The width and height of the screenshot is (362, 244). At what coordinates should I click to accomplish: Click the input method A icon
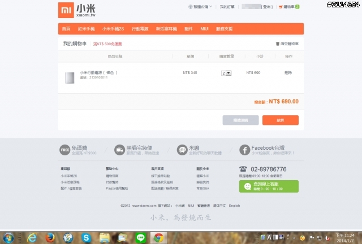click(x=269, y=237)
